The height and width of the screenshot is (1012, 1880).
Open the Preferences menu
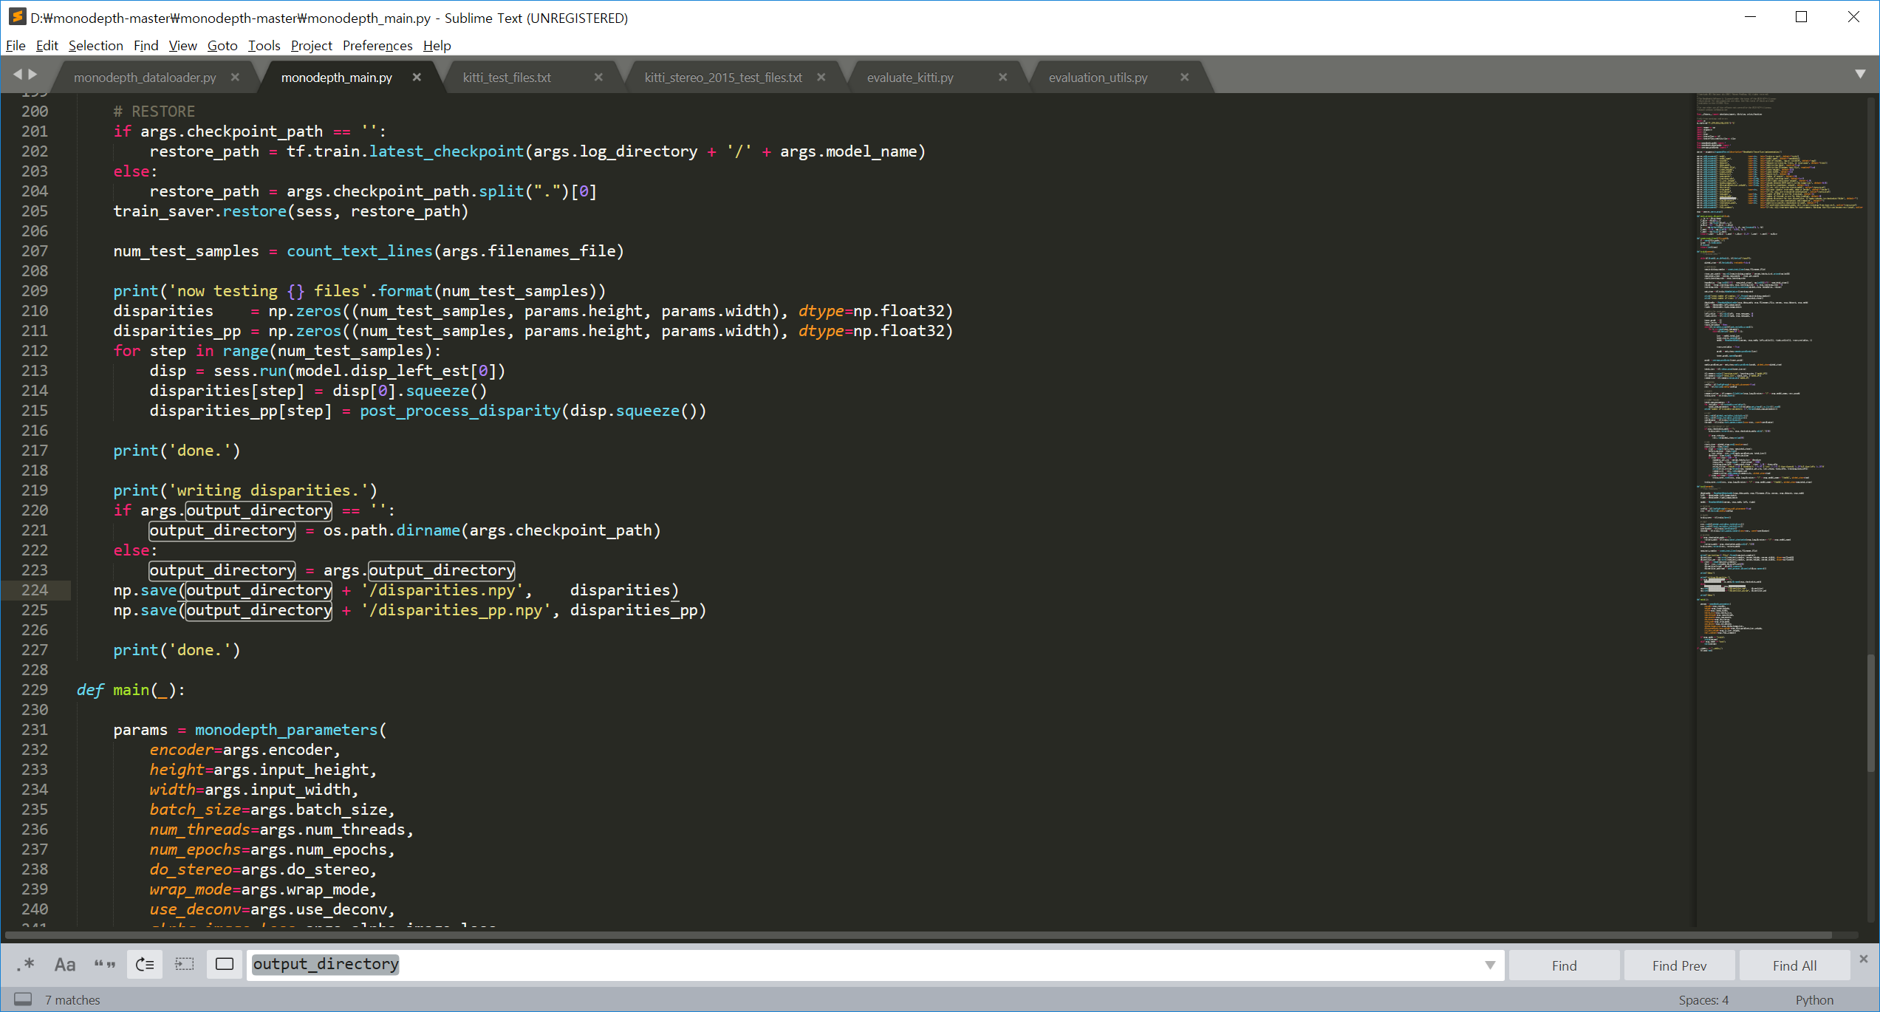coord(377,46)
